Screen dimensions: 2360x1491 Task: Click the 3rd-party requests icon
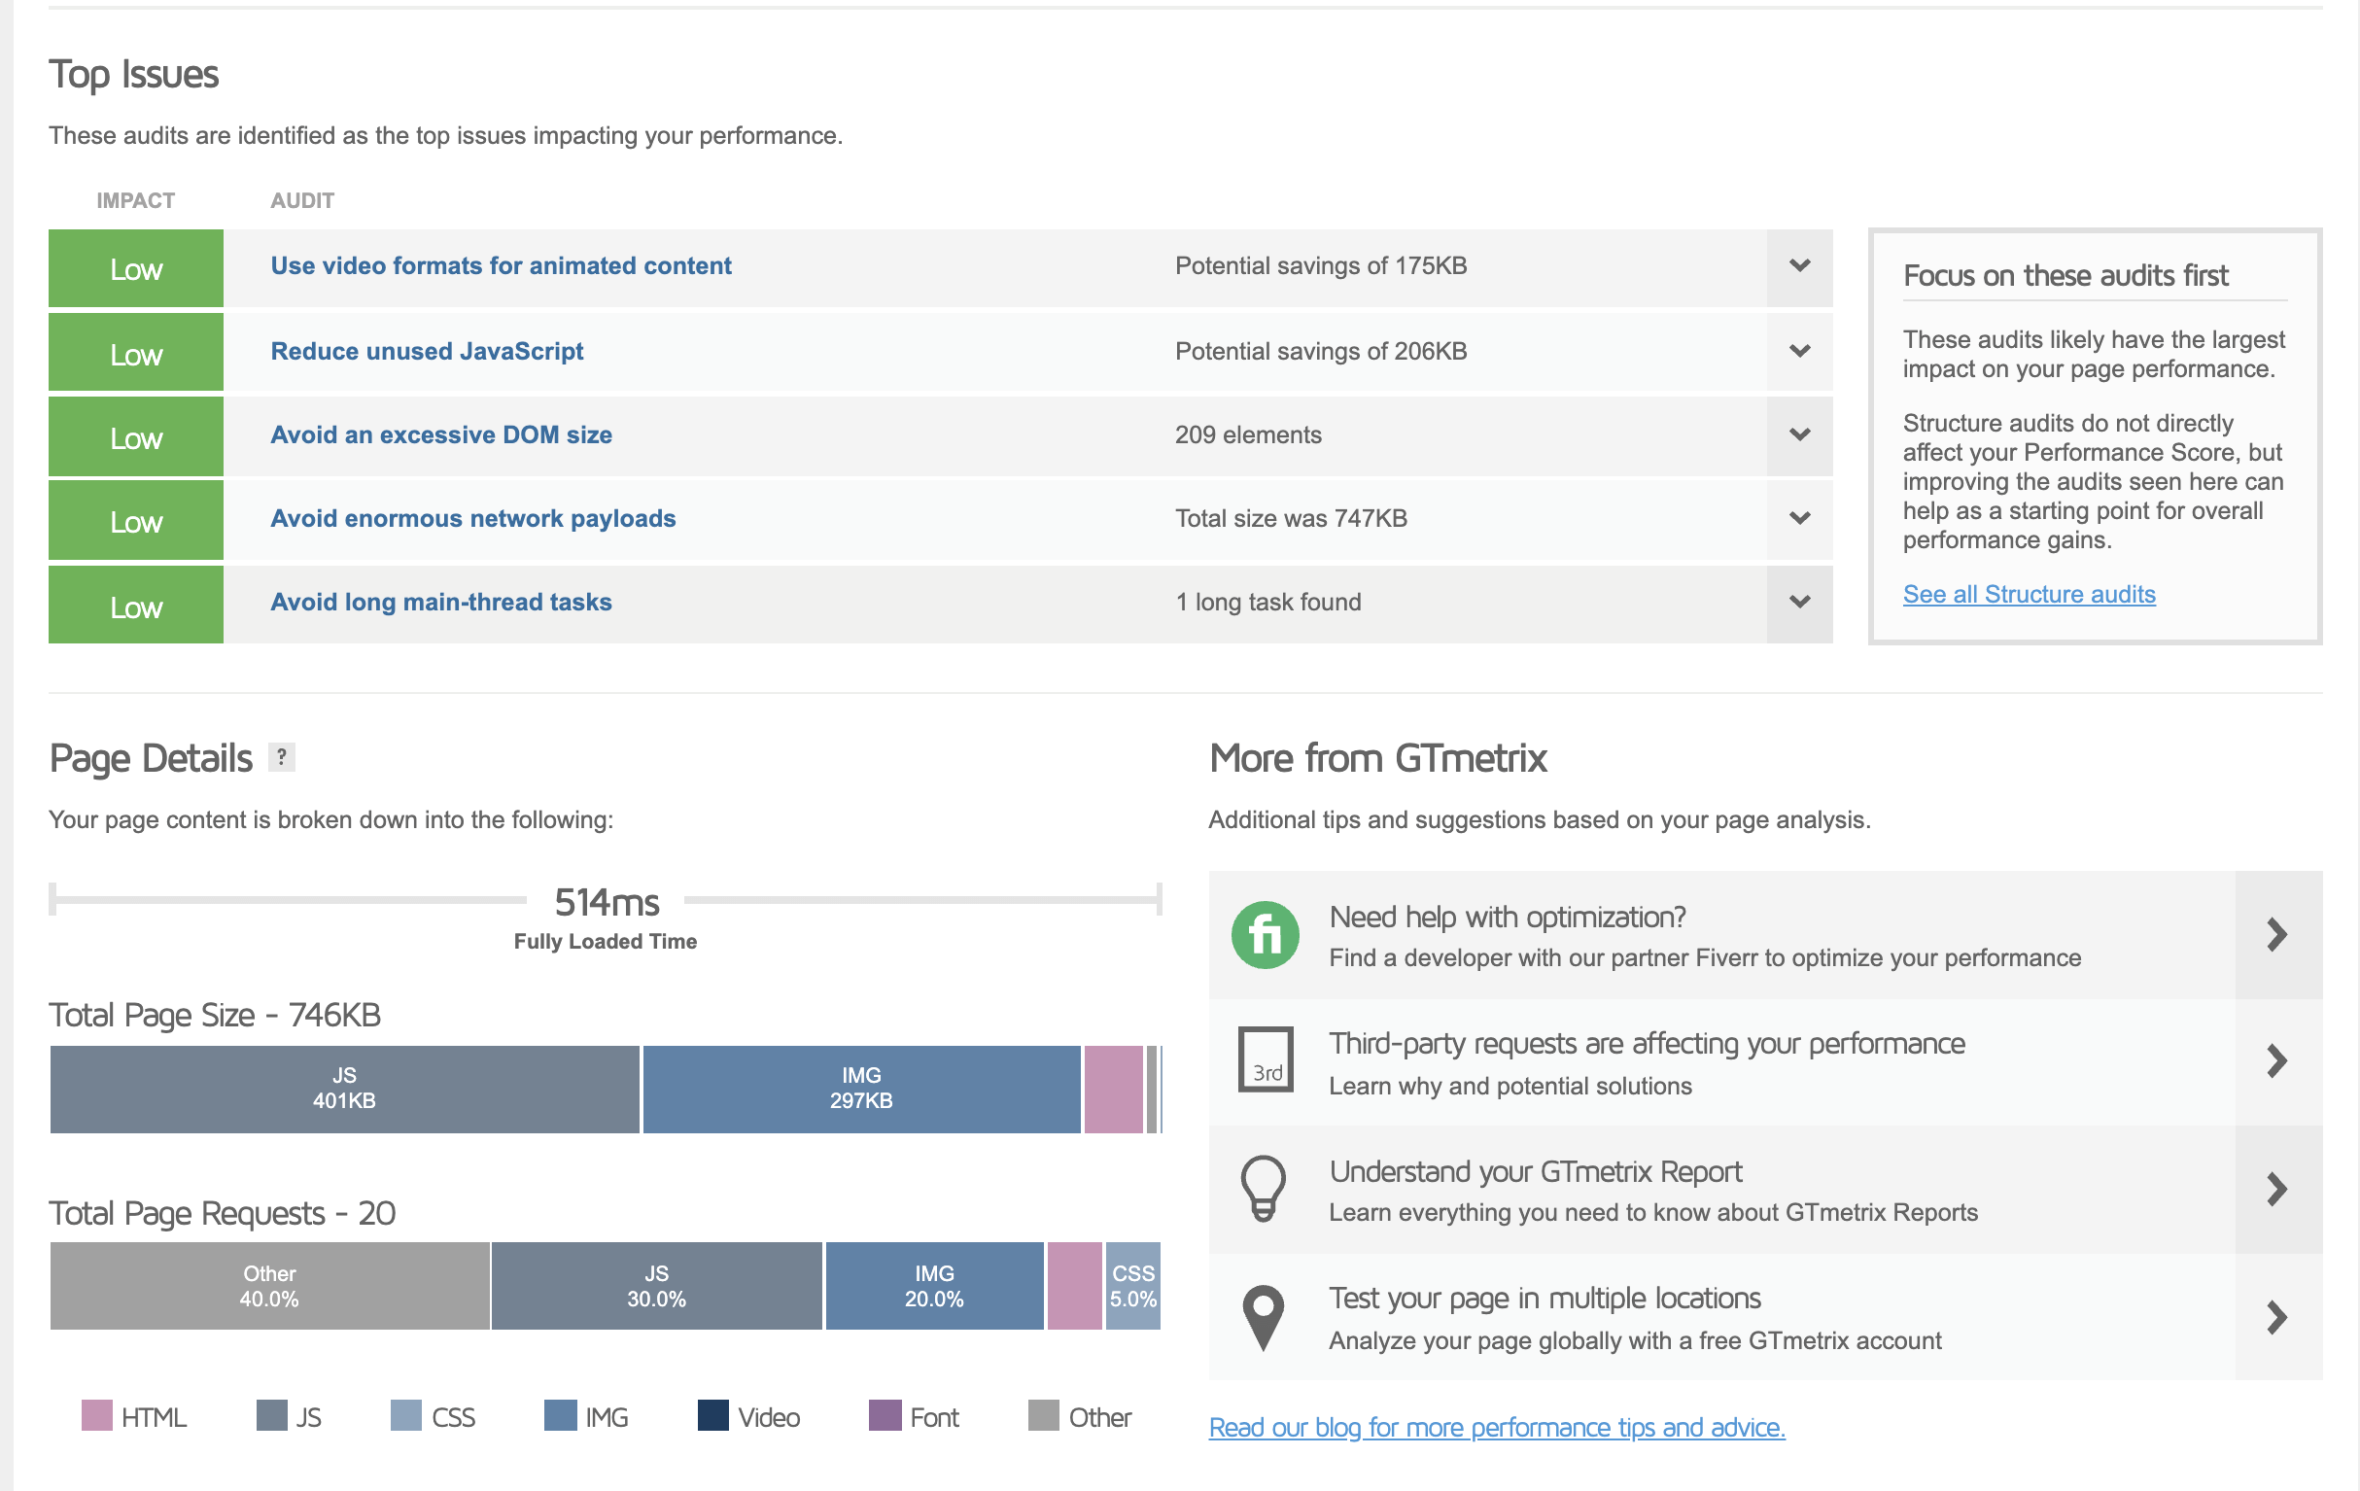(x=1265, y=1059)
